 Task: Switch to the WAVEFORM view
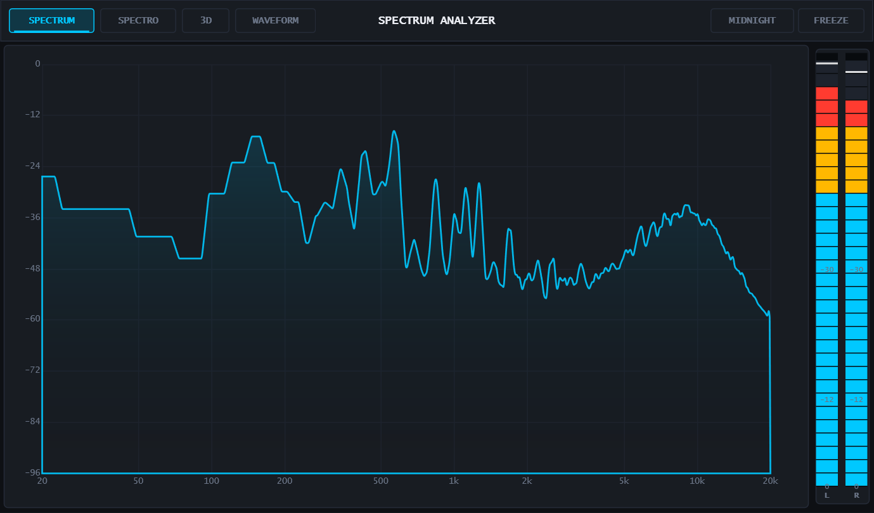pos(275,20)
